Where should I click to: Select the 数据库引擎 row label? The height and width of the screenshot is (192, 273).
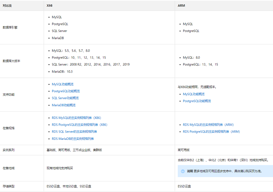(10, 28)
